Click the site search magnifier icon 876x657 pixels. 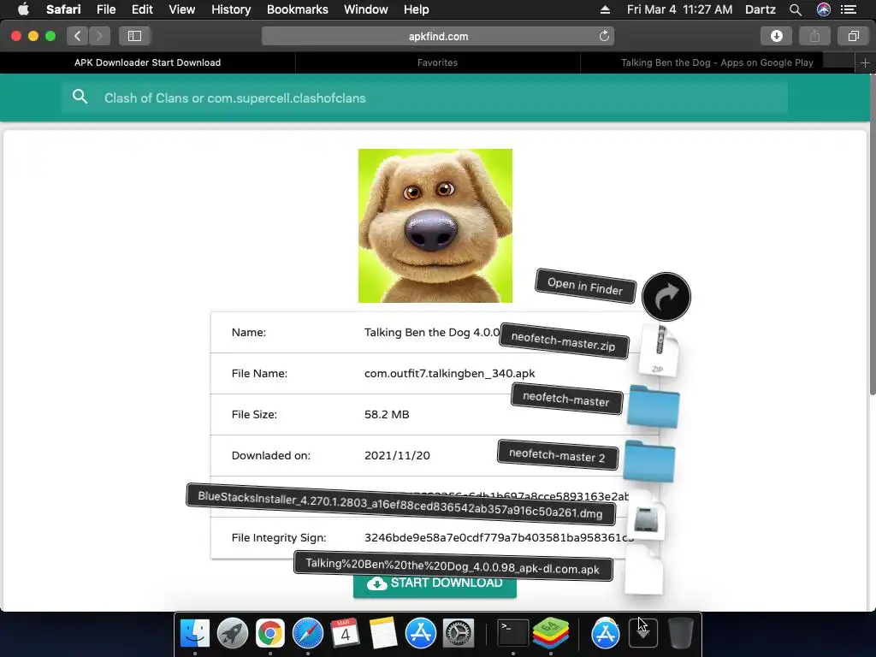80,98
